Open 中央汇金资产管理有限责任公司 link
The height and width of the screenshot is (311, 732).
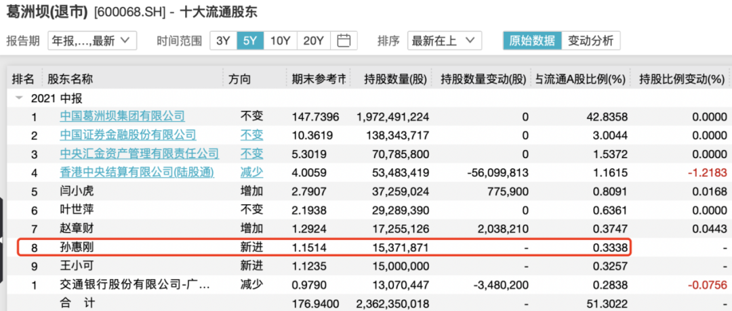[139, 153]
